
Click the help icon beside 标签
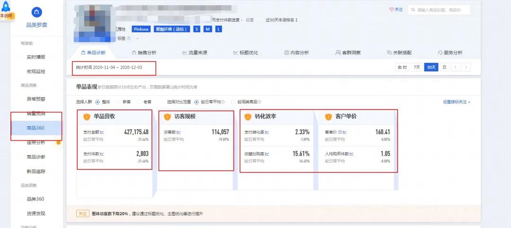click(x=129, y=38)
